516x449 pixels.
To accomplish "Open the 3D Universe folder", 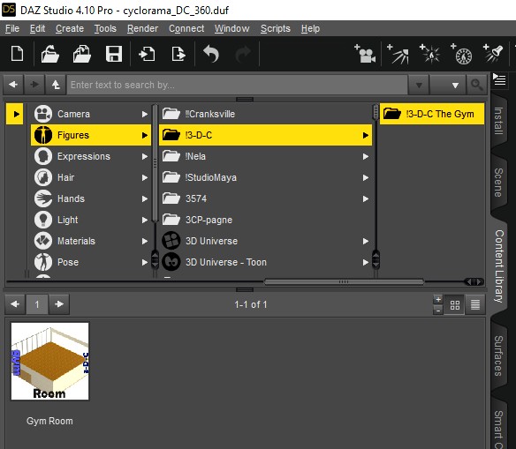I will pos(266,241).
